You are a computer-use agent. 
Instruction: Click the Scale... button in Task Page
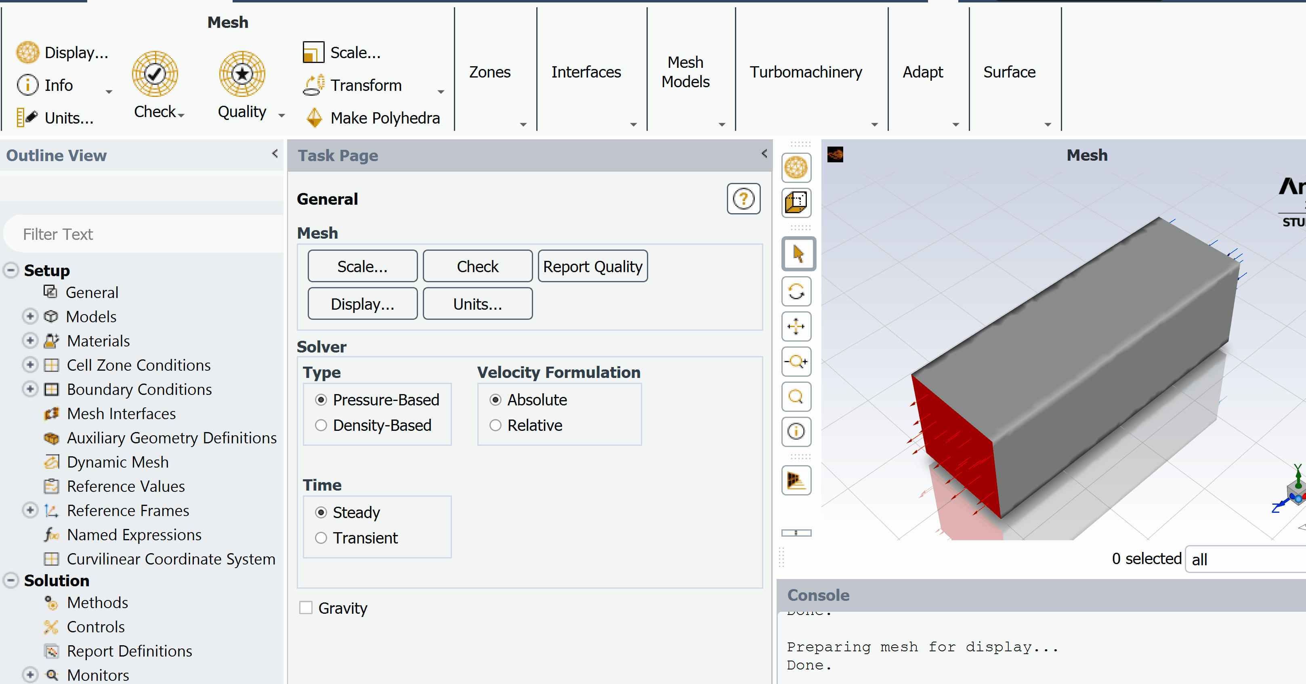tap(363, 266)
